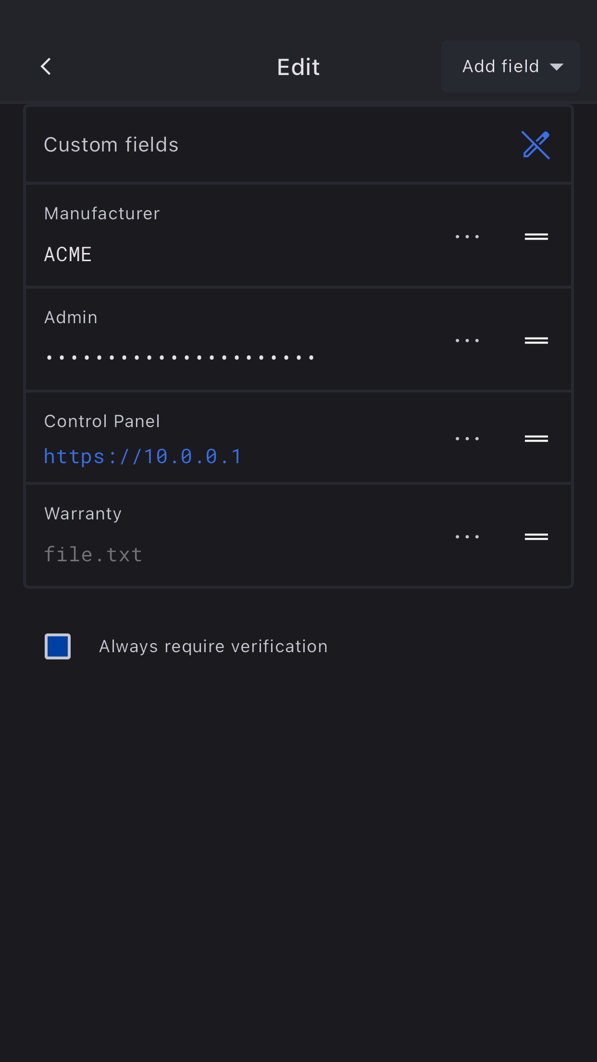Image resolution: width=597 pixels, height=1062 pixels.
Task: Open three-dot menu for Manufacturer field
Action: [467, 237]
